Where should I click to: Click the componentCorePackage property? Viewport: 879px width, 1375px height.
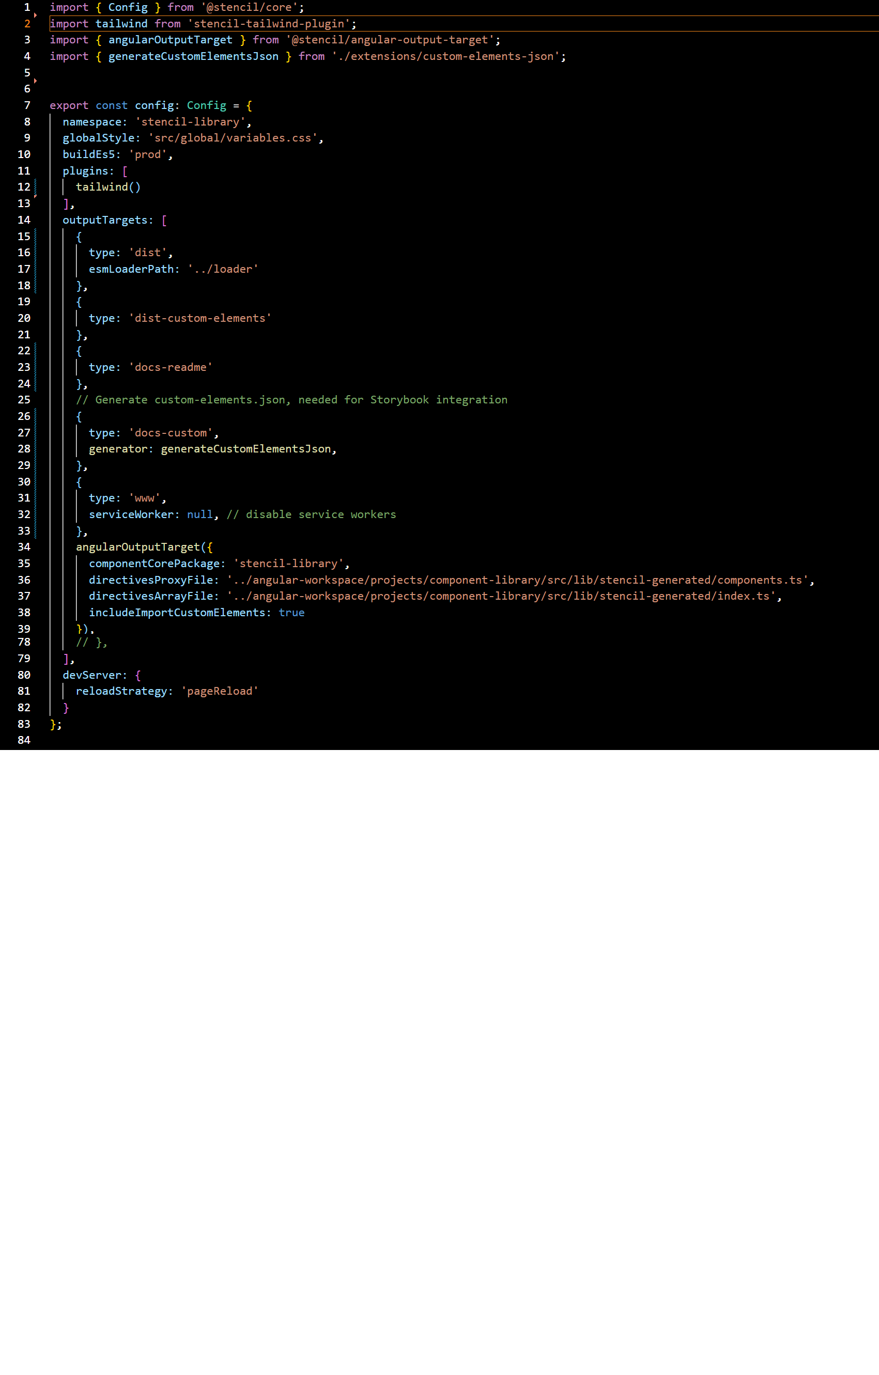click(154, 564)
